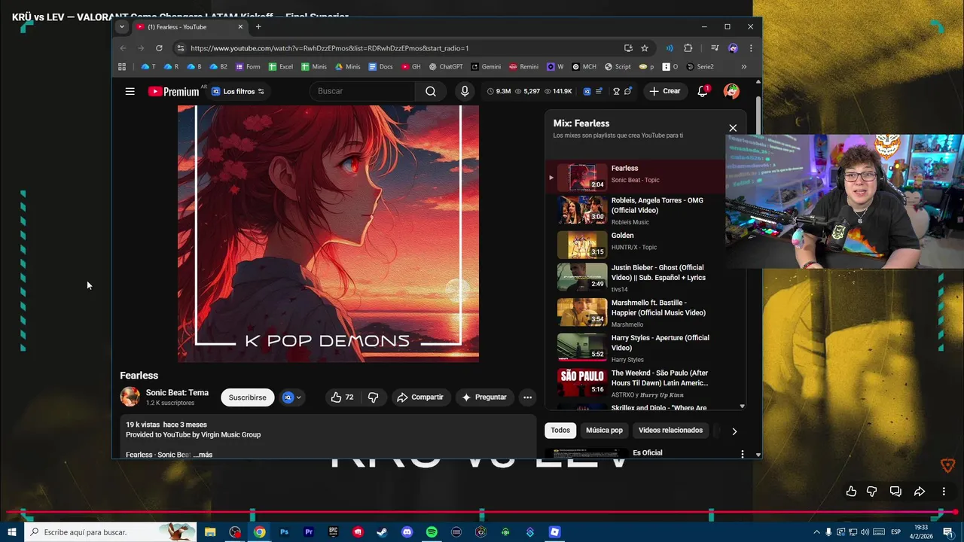Open File Explorer from the taskbar
The height and width of the screenshot is (542, 964).
point(210,532)
